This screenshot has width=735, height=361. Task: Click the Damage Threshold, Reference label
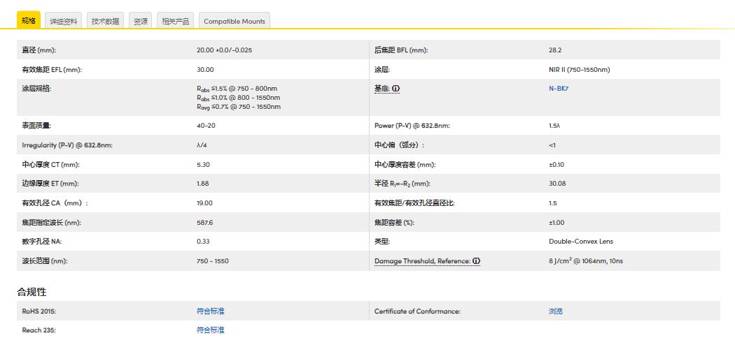click(x=422, y=261)
